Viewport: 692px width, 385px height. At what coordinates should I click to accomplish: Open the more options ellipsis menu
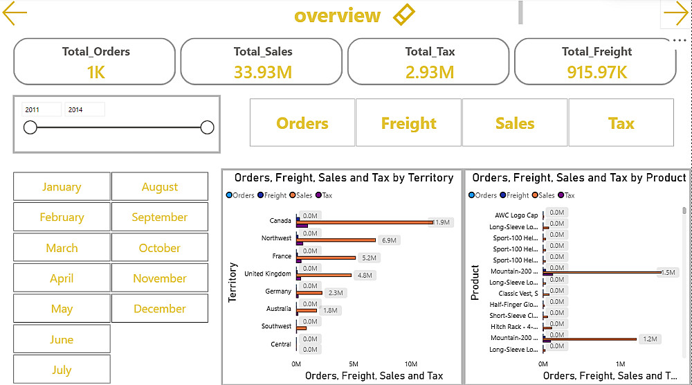[x=679, y=41]
